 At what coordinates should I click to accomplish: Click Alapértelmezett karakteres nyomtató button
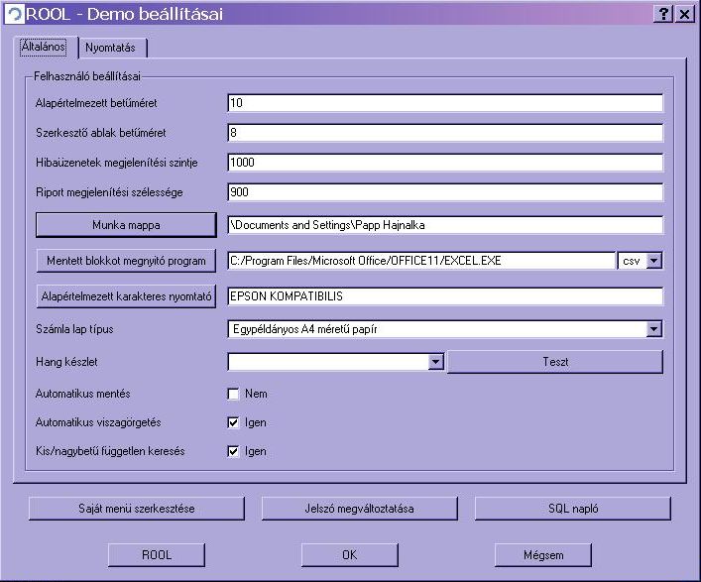(x=125, y=295)
